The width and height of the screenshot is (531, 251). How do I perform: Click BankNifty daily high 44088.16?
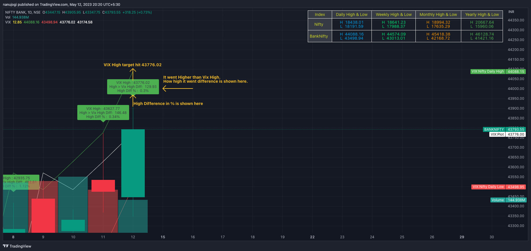point(352,34)
